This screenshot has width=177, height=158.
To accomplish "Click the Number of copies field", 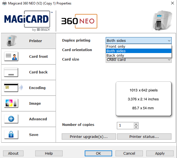I will (x=126, y=126).
